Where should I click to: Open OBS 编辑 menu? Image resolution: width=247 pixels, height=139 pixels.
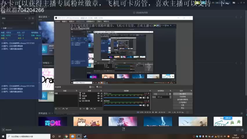65,21
